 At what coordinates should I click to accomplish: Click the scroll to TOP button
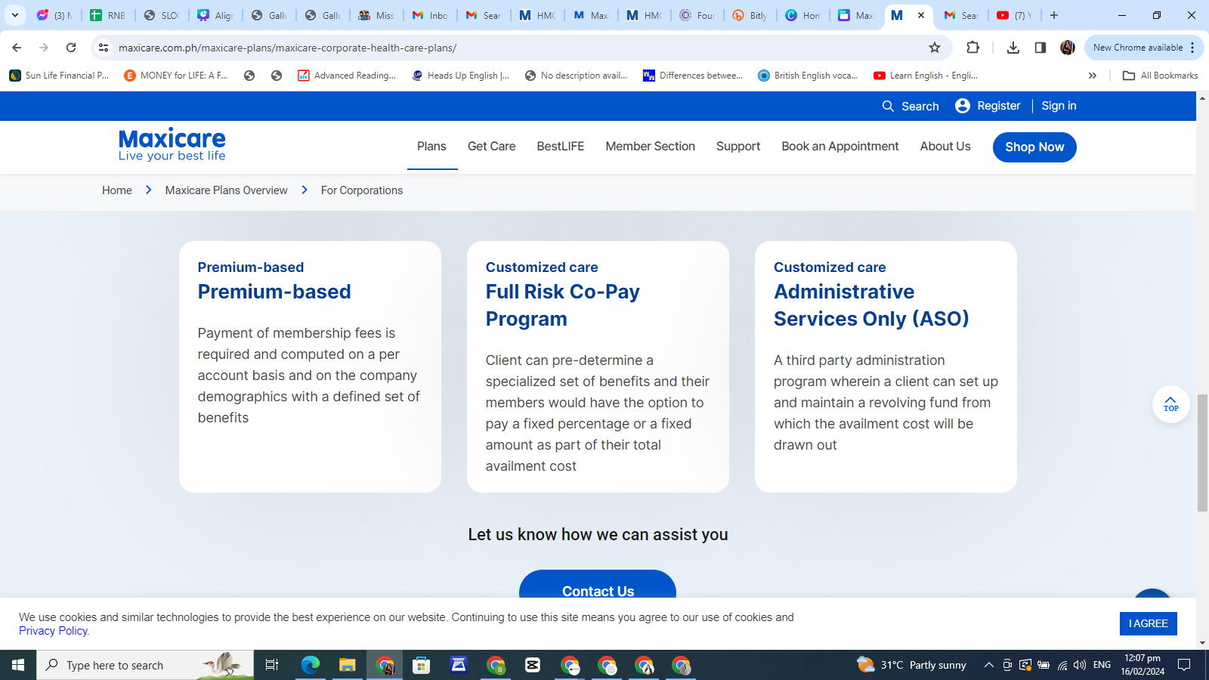click(x=1170, y=404)
